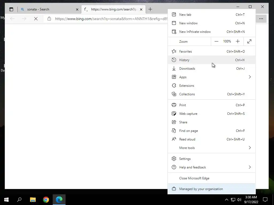Select Read aloud menu entry
The image size is (274, 205).
pyautogui.click(x=211, y=139)
